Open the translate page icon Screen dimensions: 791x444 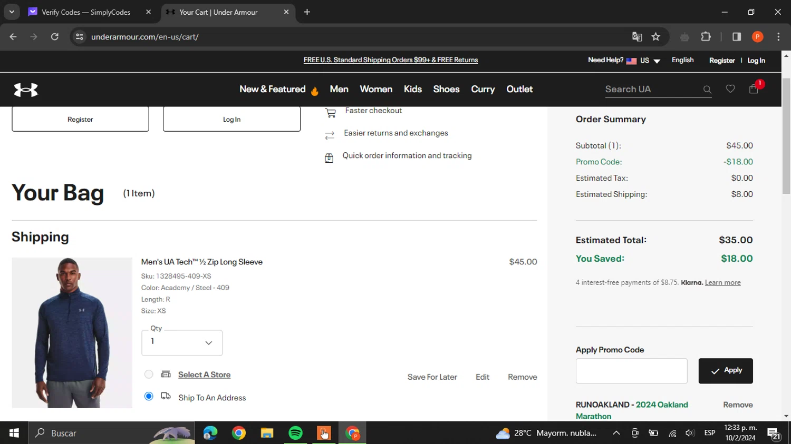click(x=637, y=37)
